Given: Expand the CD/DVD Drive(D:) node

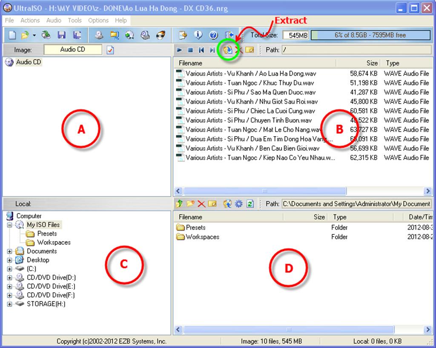Looking at the screenshot, I should point(10,278).
